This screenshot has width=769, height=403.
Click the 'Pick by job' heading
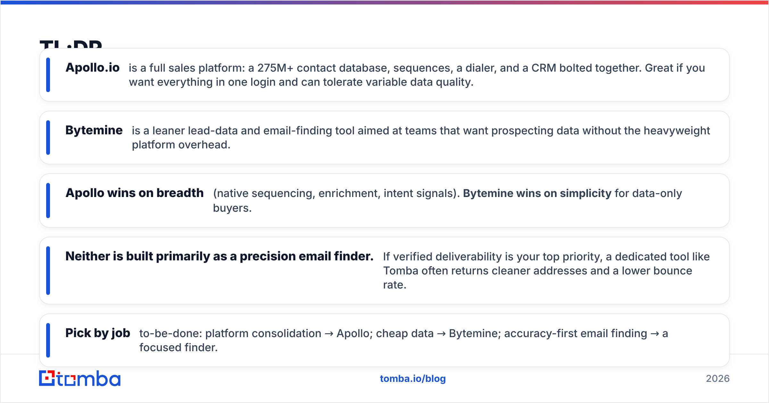click(x=98, y=333)
